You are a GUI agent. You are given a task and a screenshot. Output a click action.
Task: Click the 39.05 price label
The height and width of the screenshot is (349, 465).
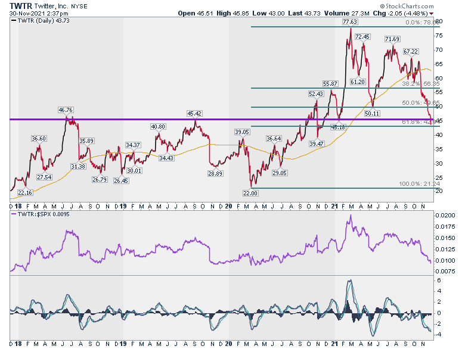pos(241,132)
